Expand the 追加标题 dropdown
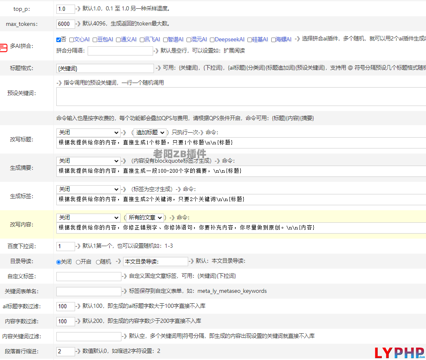 click(150, 133)
